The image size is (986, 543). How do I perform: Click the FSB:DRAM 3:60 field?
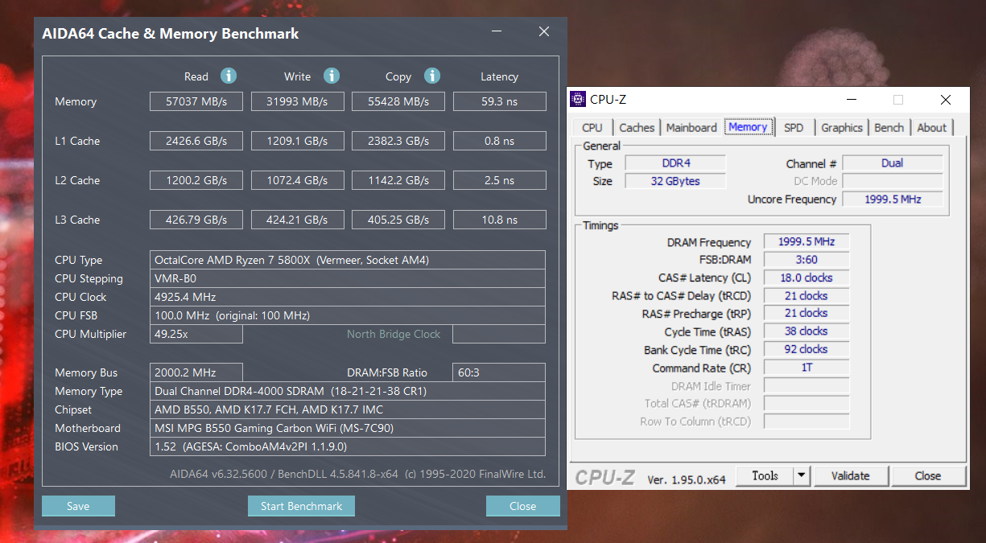coord(807,259)
